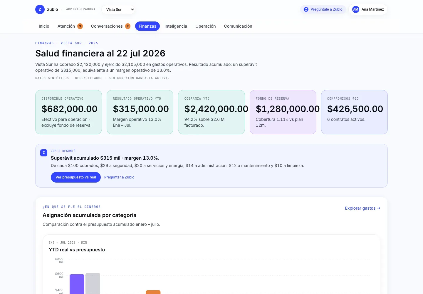The width and height of the screenshot is (423, 294).
Task: Click the text Cobertura 1.11× vs plan 12m.
Action: (x=279, y=122)
